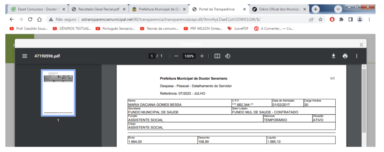Download the PDF 47190596.pdf
Image resolution: width=384 pixels, height=152 pixels.
point(334,56)
